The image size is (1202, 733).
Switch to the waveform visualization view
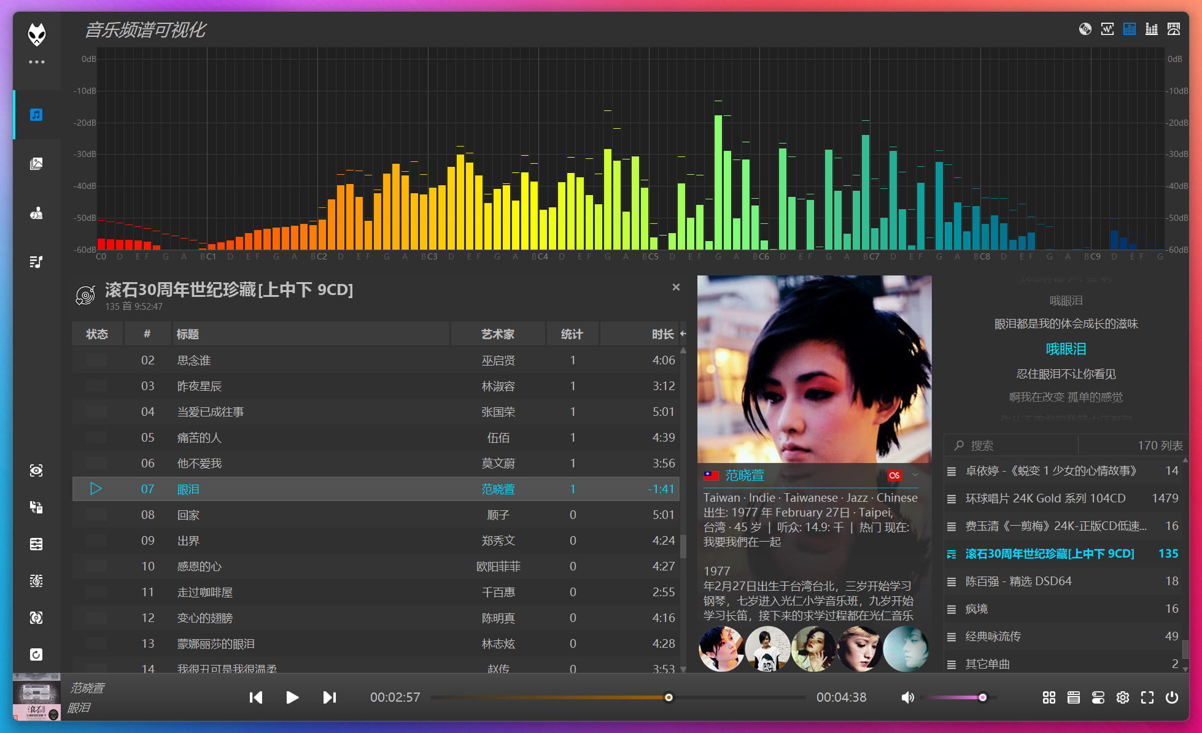click(x=1107, y=29)
